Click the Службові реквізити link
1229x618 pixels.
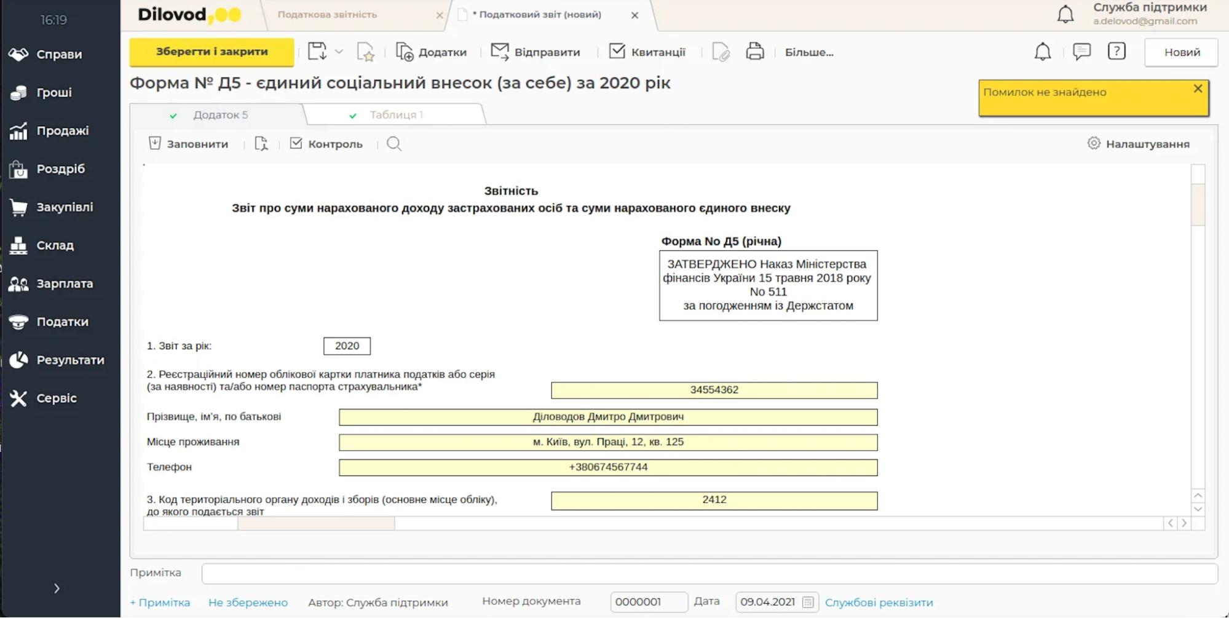point(879,603)
